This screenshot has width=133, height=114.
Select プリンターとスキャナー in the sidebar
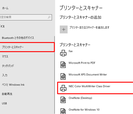point(27,47)
